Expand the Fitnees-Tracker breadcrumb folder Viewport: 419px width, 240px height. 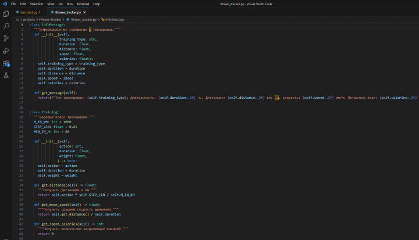coord(50,19)
